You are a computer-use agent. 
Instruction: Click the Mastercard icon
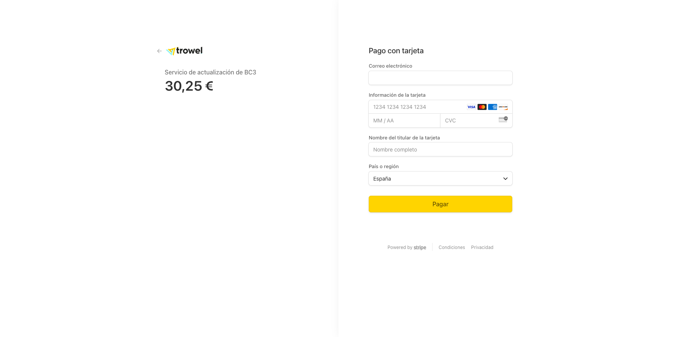482,107
